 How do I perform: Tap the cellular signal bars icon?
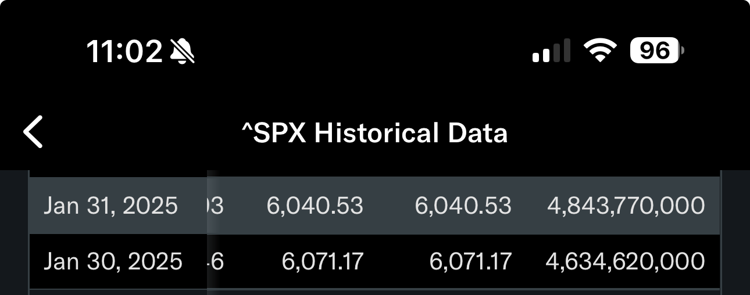[551, 51]
